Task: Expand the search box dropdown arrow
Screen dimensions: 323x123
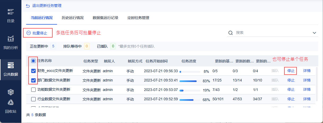Action: coord(315,33)
